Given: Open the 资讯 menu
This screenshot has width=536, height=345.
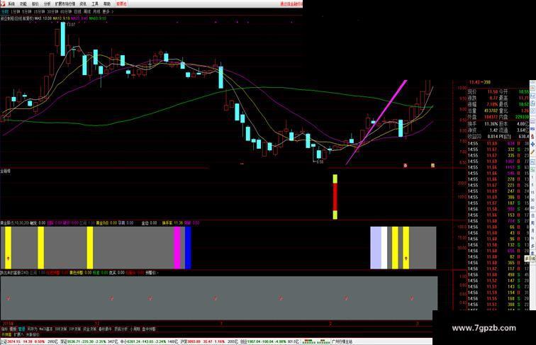Looking at the screenshot, I should (x=83, y=4).
